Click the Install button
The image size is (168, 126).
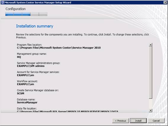[138, 121]
